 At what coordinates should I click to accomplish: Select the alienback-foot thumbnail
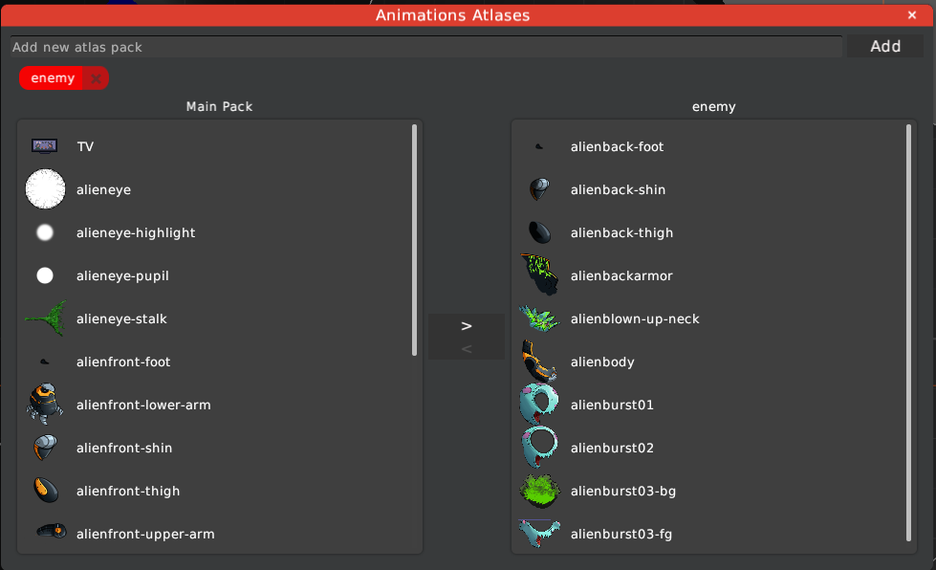point(539,145)
